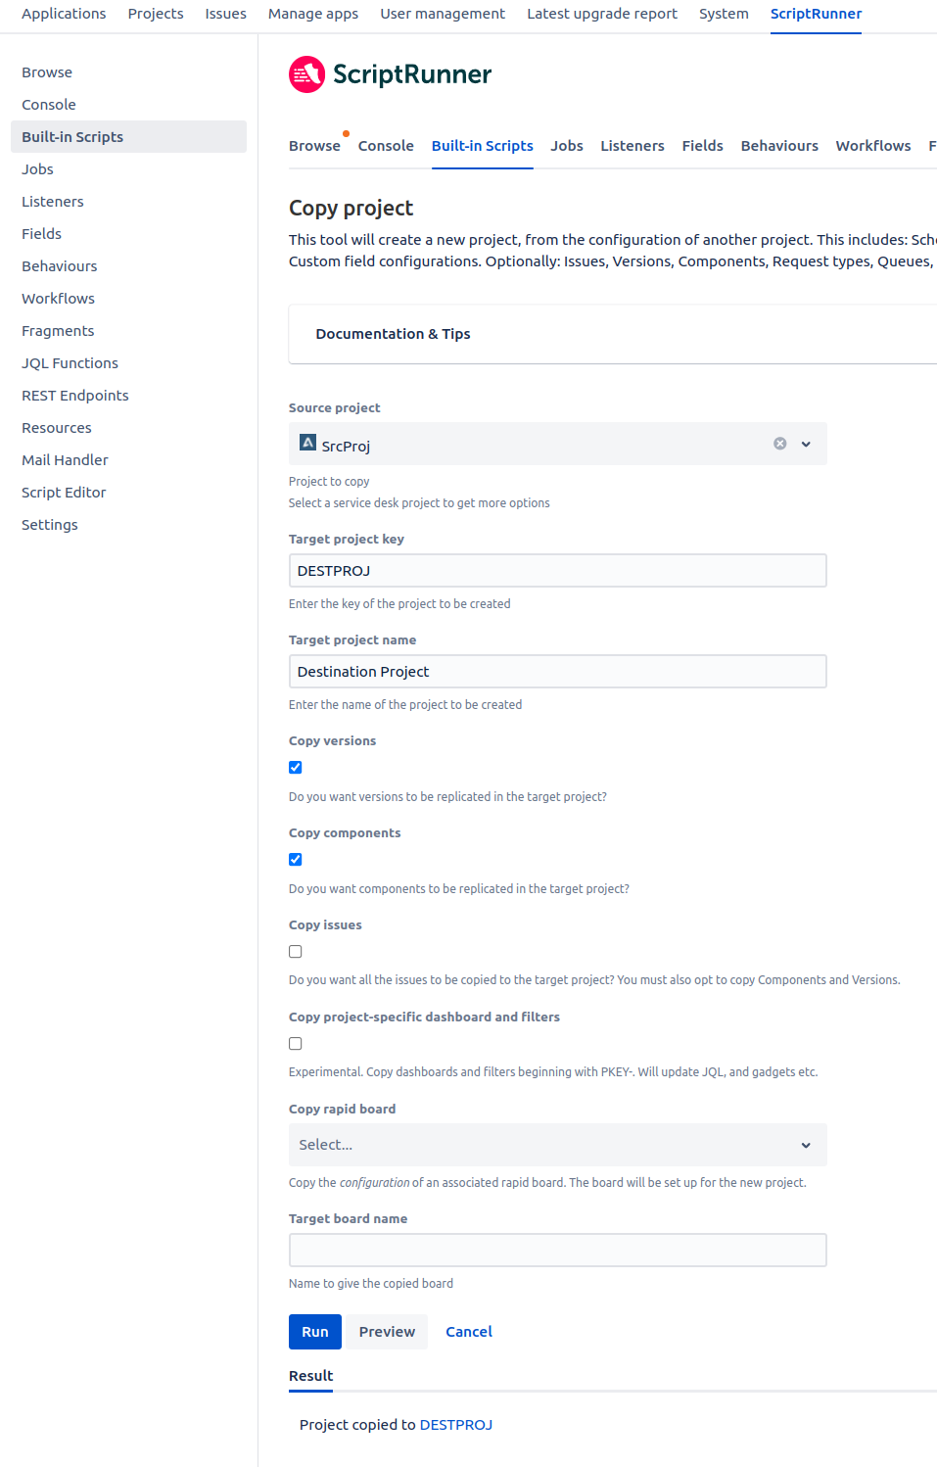Switch to the Listeners tab

point(632,146)
